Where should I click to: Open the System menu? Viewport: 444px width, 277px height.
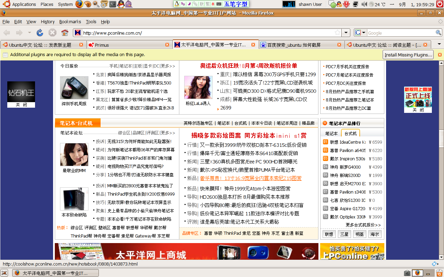pos(65,4)
